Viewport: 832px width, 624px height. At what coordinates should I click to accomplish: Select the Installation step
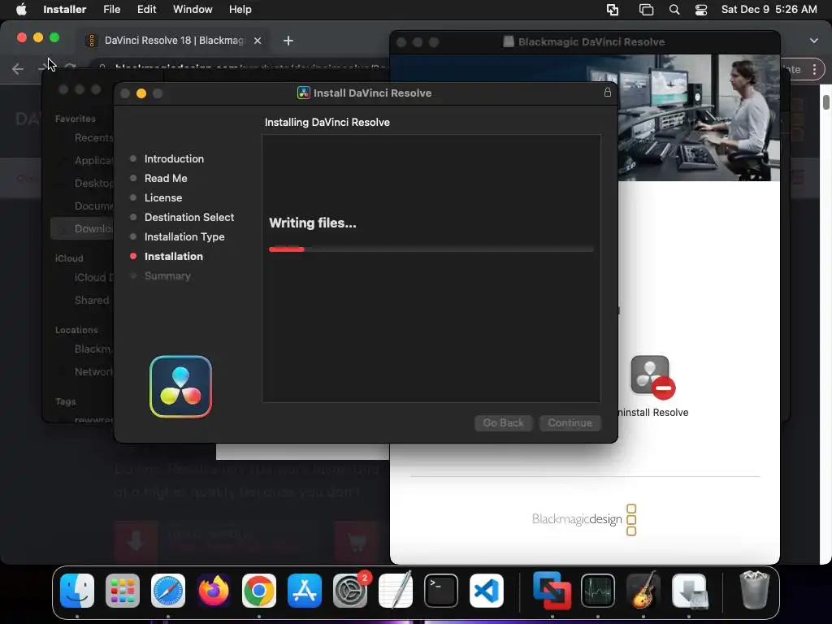174,256
